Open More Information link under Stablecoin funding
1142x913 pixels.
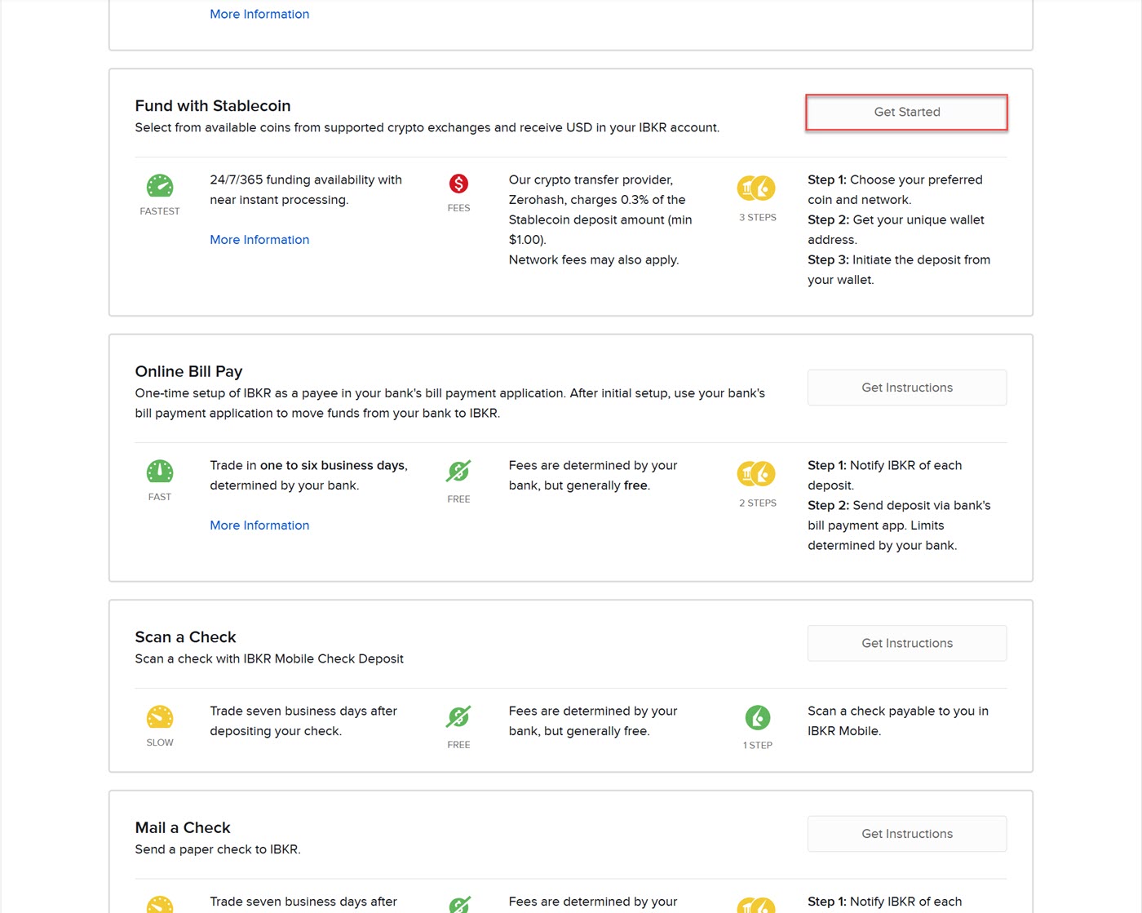coord(259,240)
